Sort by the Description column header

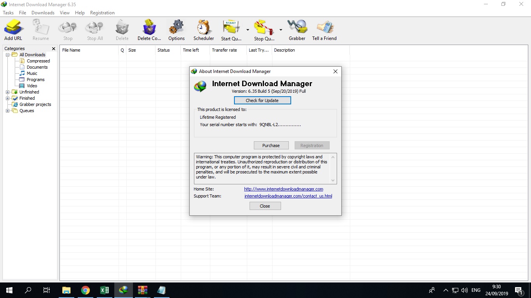tap(311, 50)
